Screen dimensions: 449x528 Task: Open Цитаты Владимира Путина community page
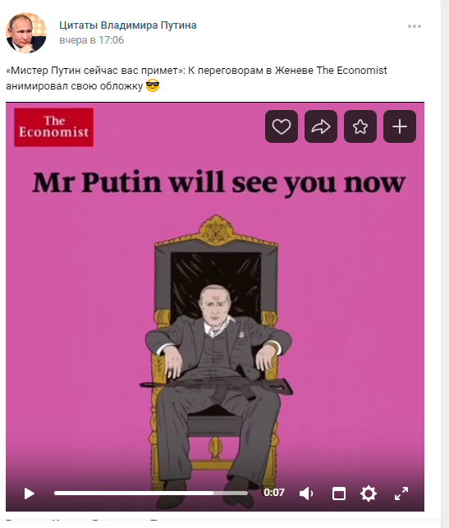click(x=128, y=25)
